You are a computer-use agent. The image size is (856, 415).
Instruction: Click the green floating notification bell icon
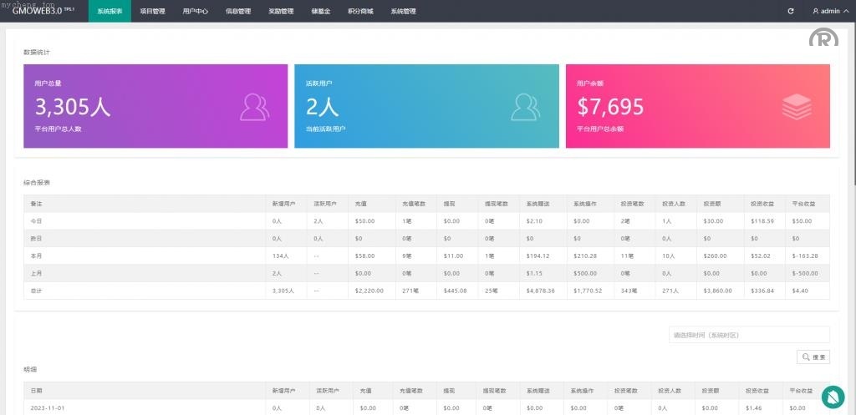pos(833,397)
